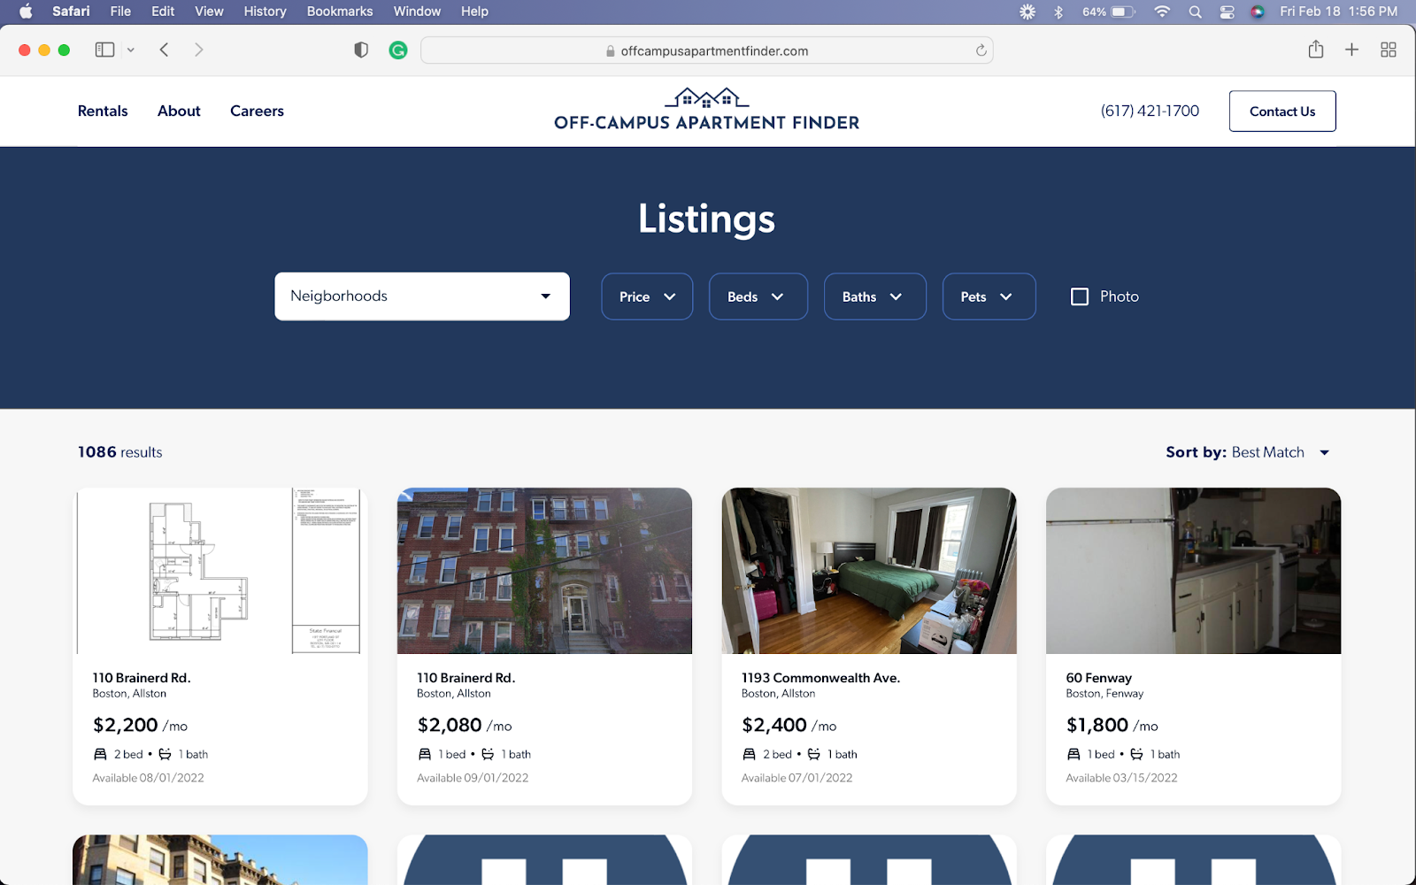Open a new tab with plus icon
The height and width of the screenshot is (885, 1416).
pos(1351,50)
